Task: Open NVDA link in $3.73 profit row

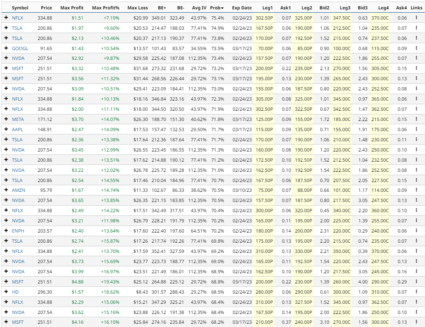Action: point(18,261)
